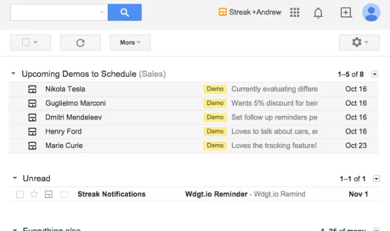Collapse the Unread section

pyautogui.click(x=15, y=178)
